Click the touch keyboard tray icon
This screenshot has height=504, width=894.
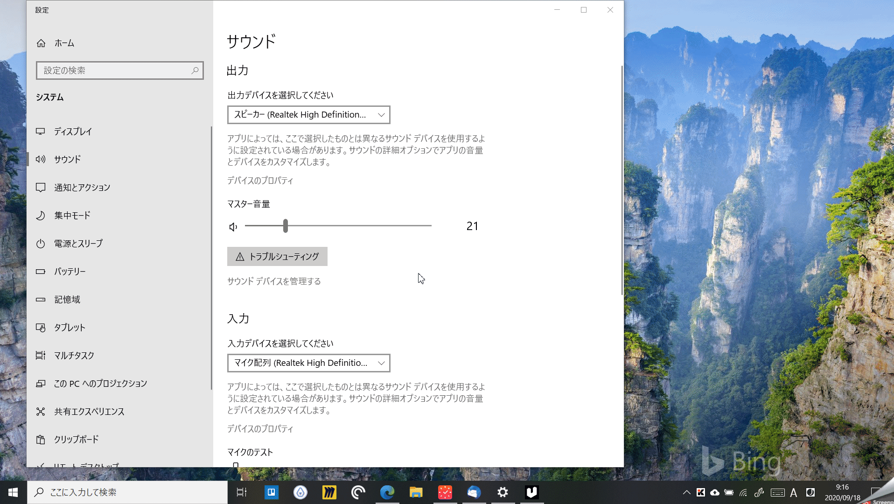(777, 492)
